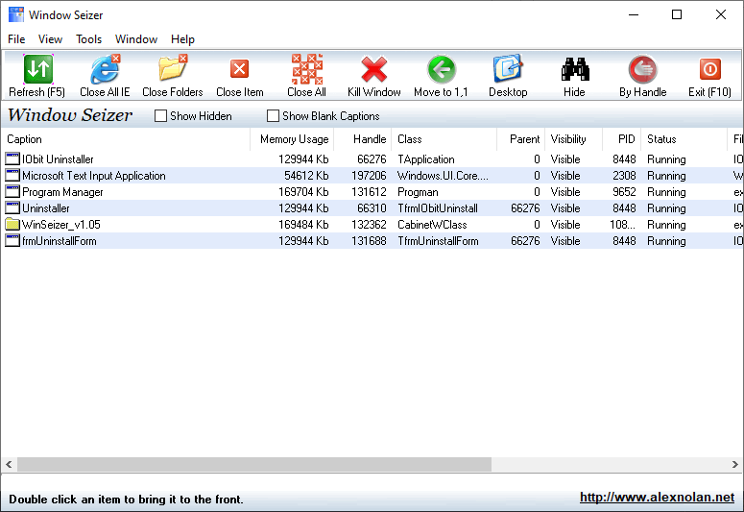Sort by the Handle column header
This screenshot has width=744, height=512.
pos(363,139)
